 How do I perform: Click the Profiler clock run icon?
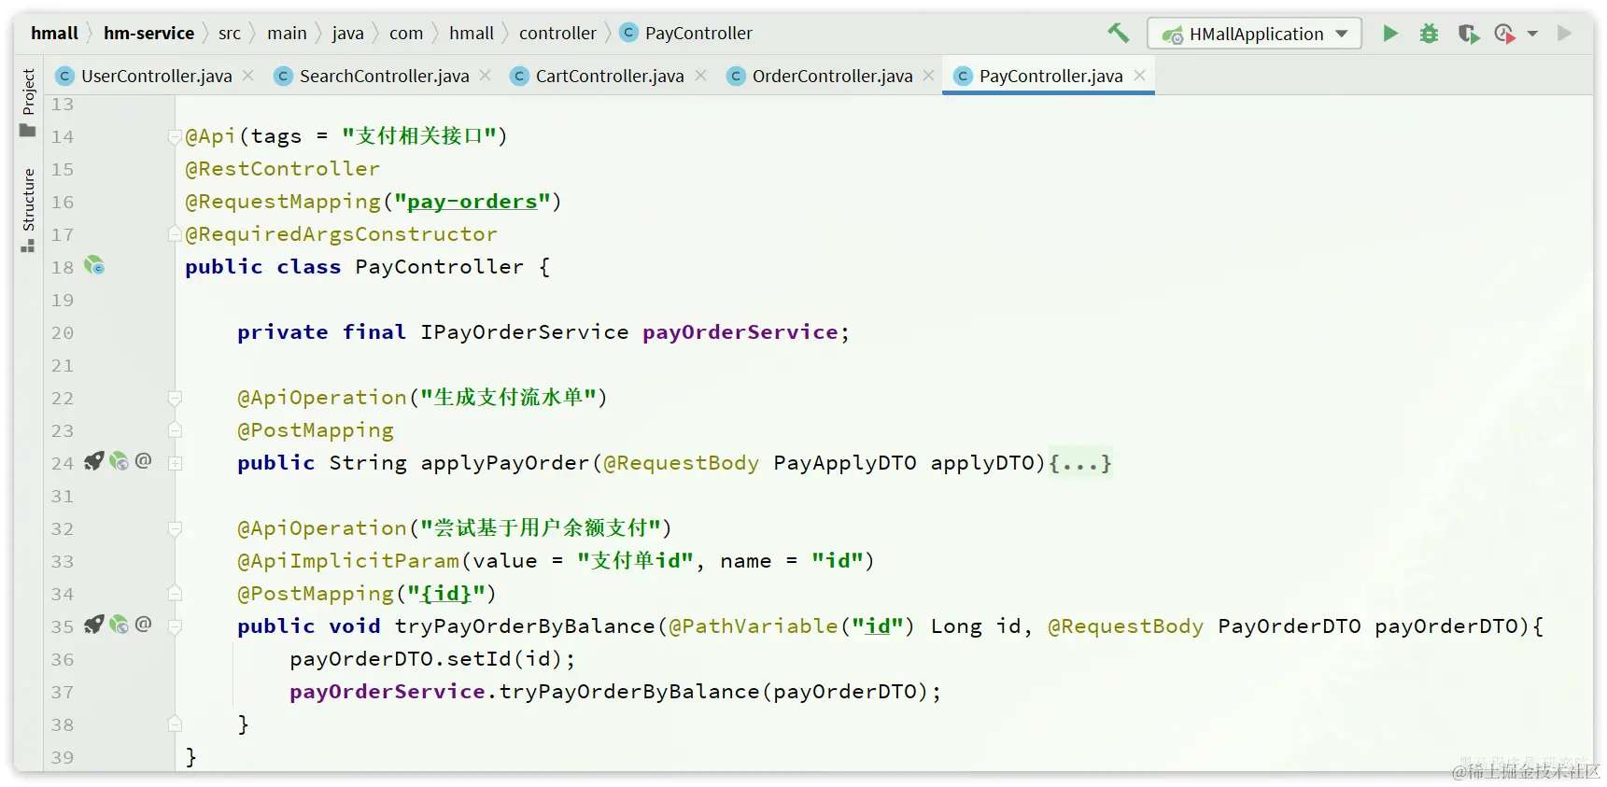1503,34
